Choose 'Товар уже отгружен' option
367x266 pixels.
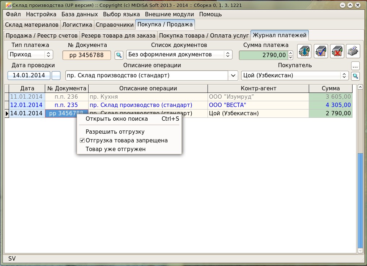click(115, 149)
